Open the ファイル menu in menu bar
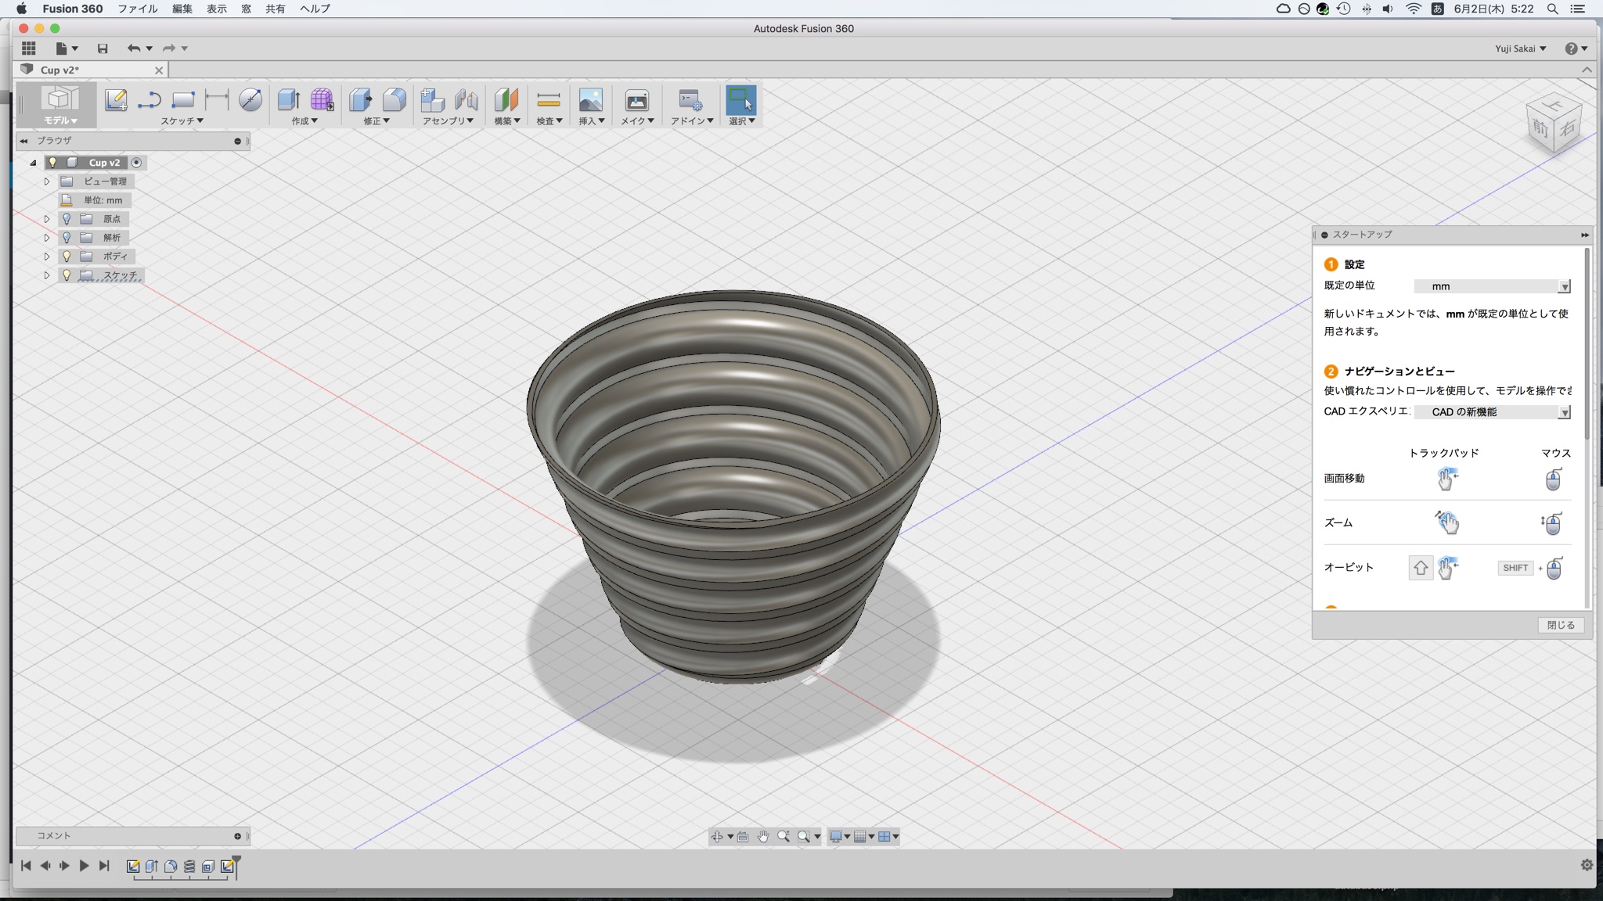1603x901 pixels. click(137, 9)
